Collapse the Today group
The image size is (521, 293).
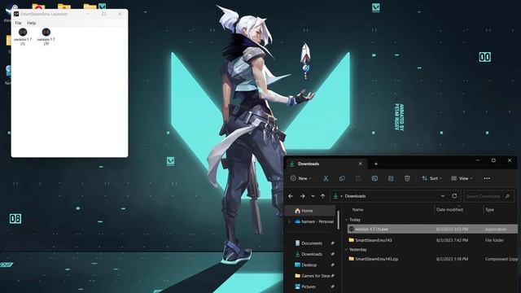[347, 220]
